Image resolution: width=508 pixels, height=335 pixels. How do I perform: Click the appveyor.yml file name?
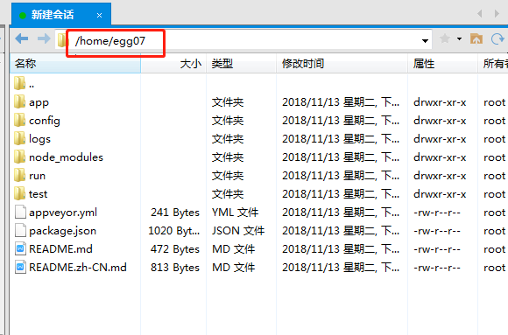(x=63, y=213)
